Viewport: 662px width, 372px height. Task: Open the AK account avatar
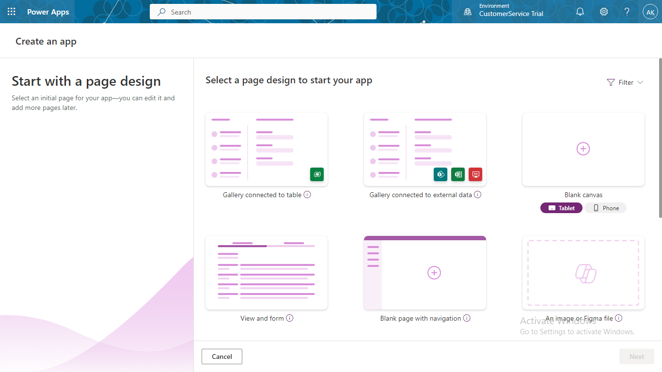tap(650, 12)
